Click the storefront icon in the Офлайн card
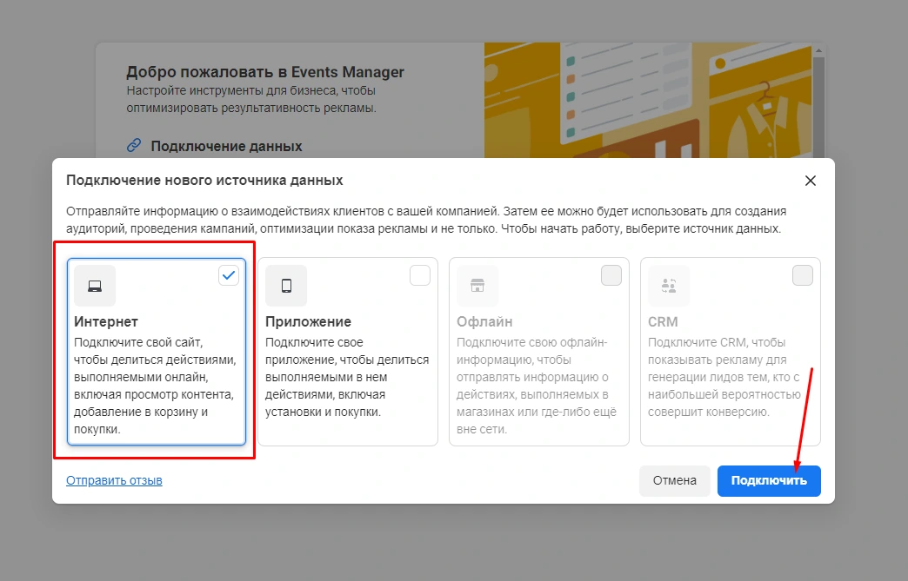 click(477, 286)
